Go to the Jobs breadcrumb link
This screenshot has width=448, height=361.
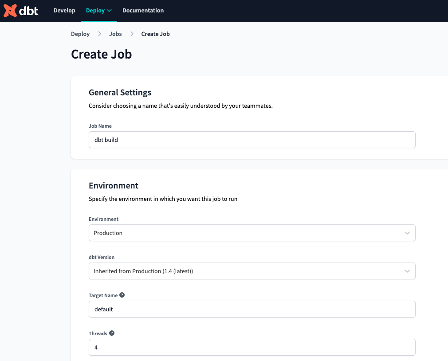click(x=115, y=34)
